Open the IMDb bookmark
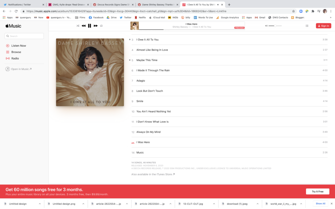Viewport: 335px width, 209px height. [x=173, y=18]
